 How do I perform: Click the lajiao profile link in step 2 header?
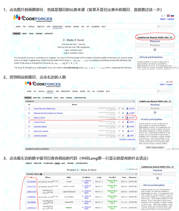(162, 84)
